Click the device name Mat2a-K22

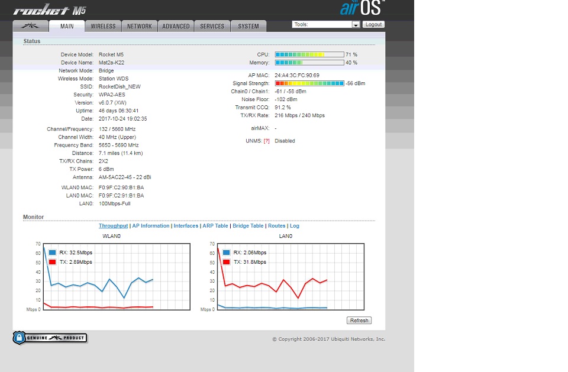[x=112, y=63]
